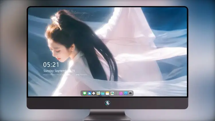Open the photo gallery app in the dock
Screen dimensions: 215x121
pyautogui.click(x=112, y=93)
